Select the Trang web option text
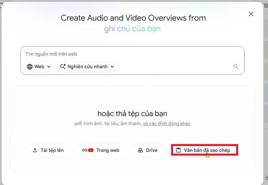 coord(108,150)
